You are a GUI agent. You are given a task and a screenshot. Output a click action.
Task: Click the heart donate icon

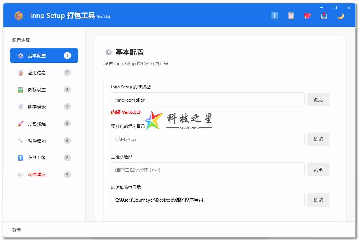coord(308,16)
